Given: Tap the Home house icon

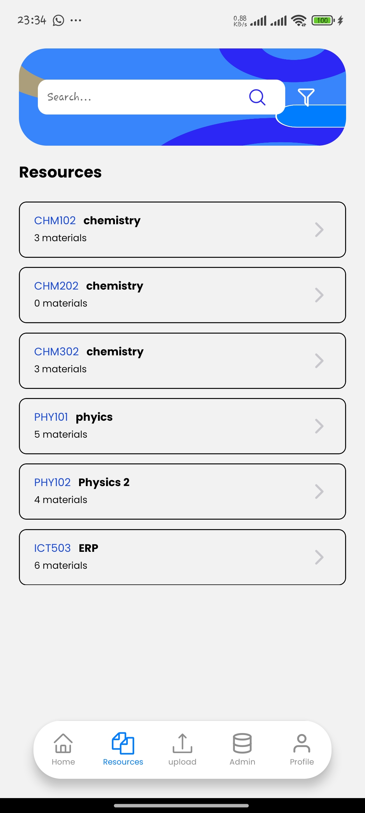Looking at the screenshot, I should point(63,743).
